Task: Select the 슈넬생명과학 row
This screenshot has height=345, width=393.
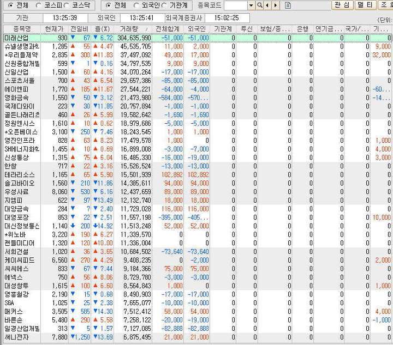Action: pyautogui.click(x=197, y=46)
